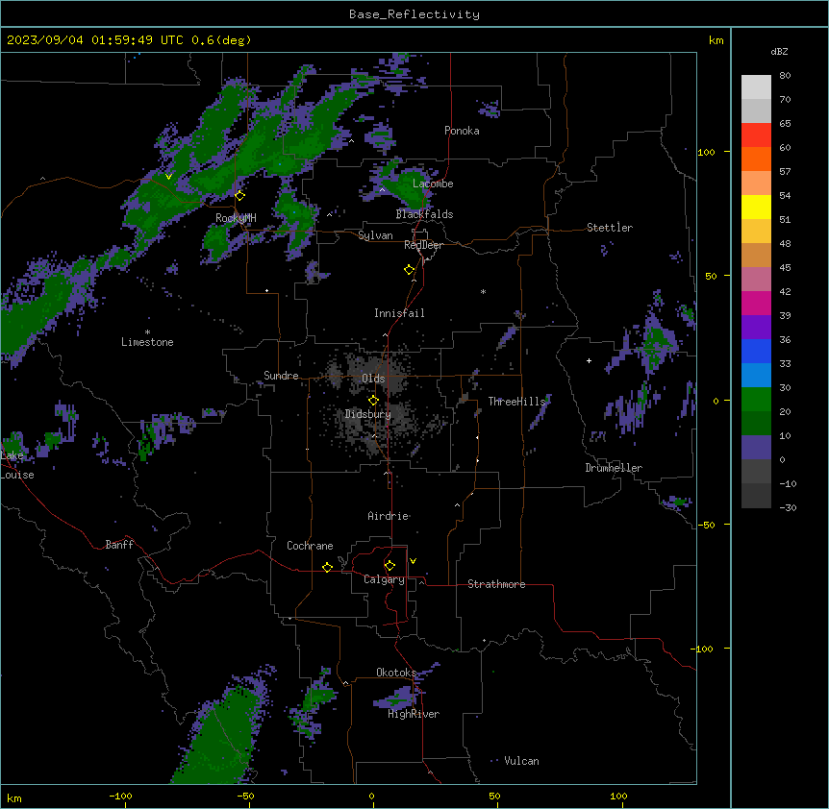This screenshot has height=809, width=829.
Task: Click the Lacombe city label
Action: click(x=433, y=184)
